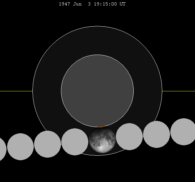The height and width of the screenshot is (182, 195).
Task: Click the center of the gray umbra circle
Action: pos(97,91)
